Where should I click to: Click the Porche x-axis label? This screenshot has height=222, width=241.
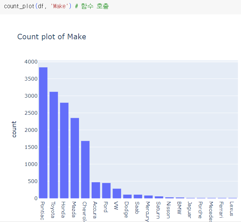(x=200, y=210)
